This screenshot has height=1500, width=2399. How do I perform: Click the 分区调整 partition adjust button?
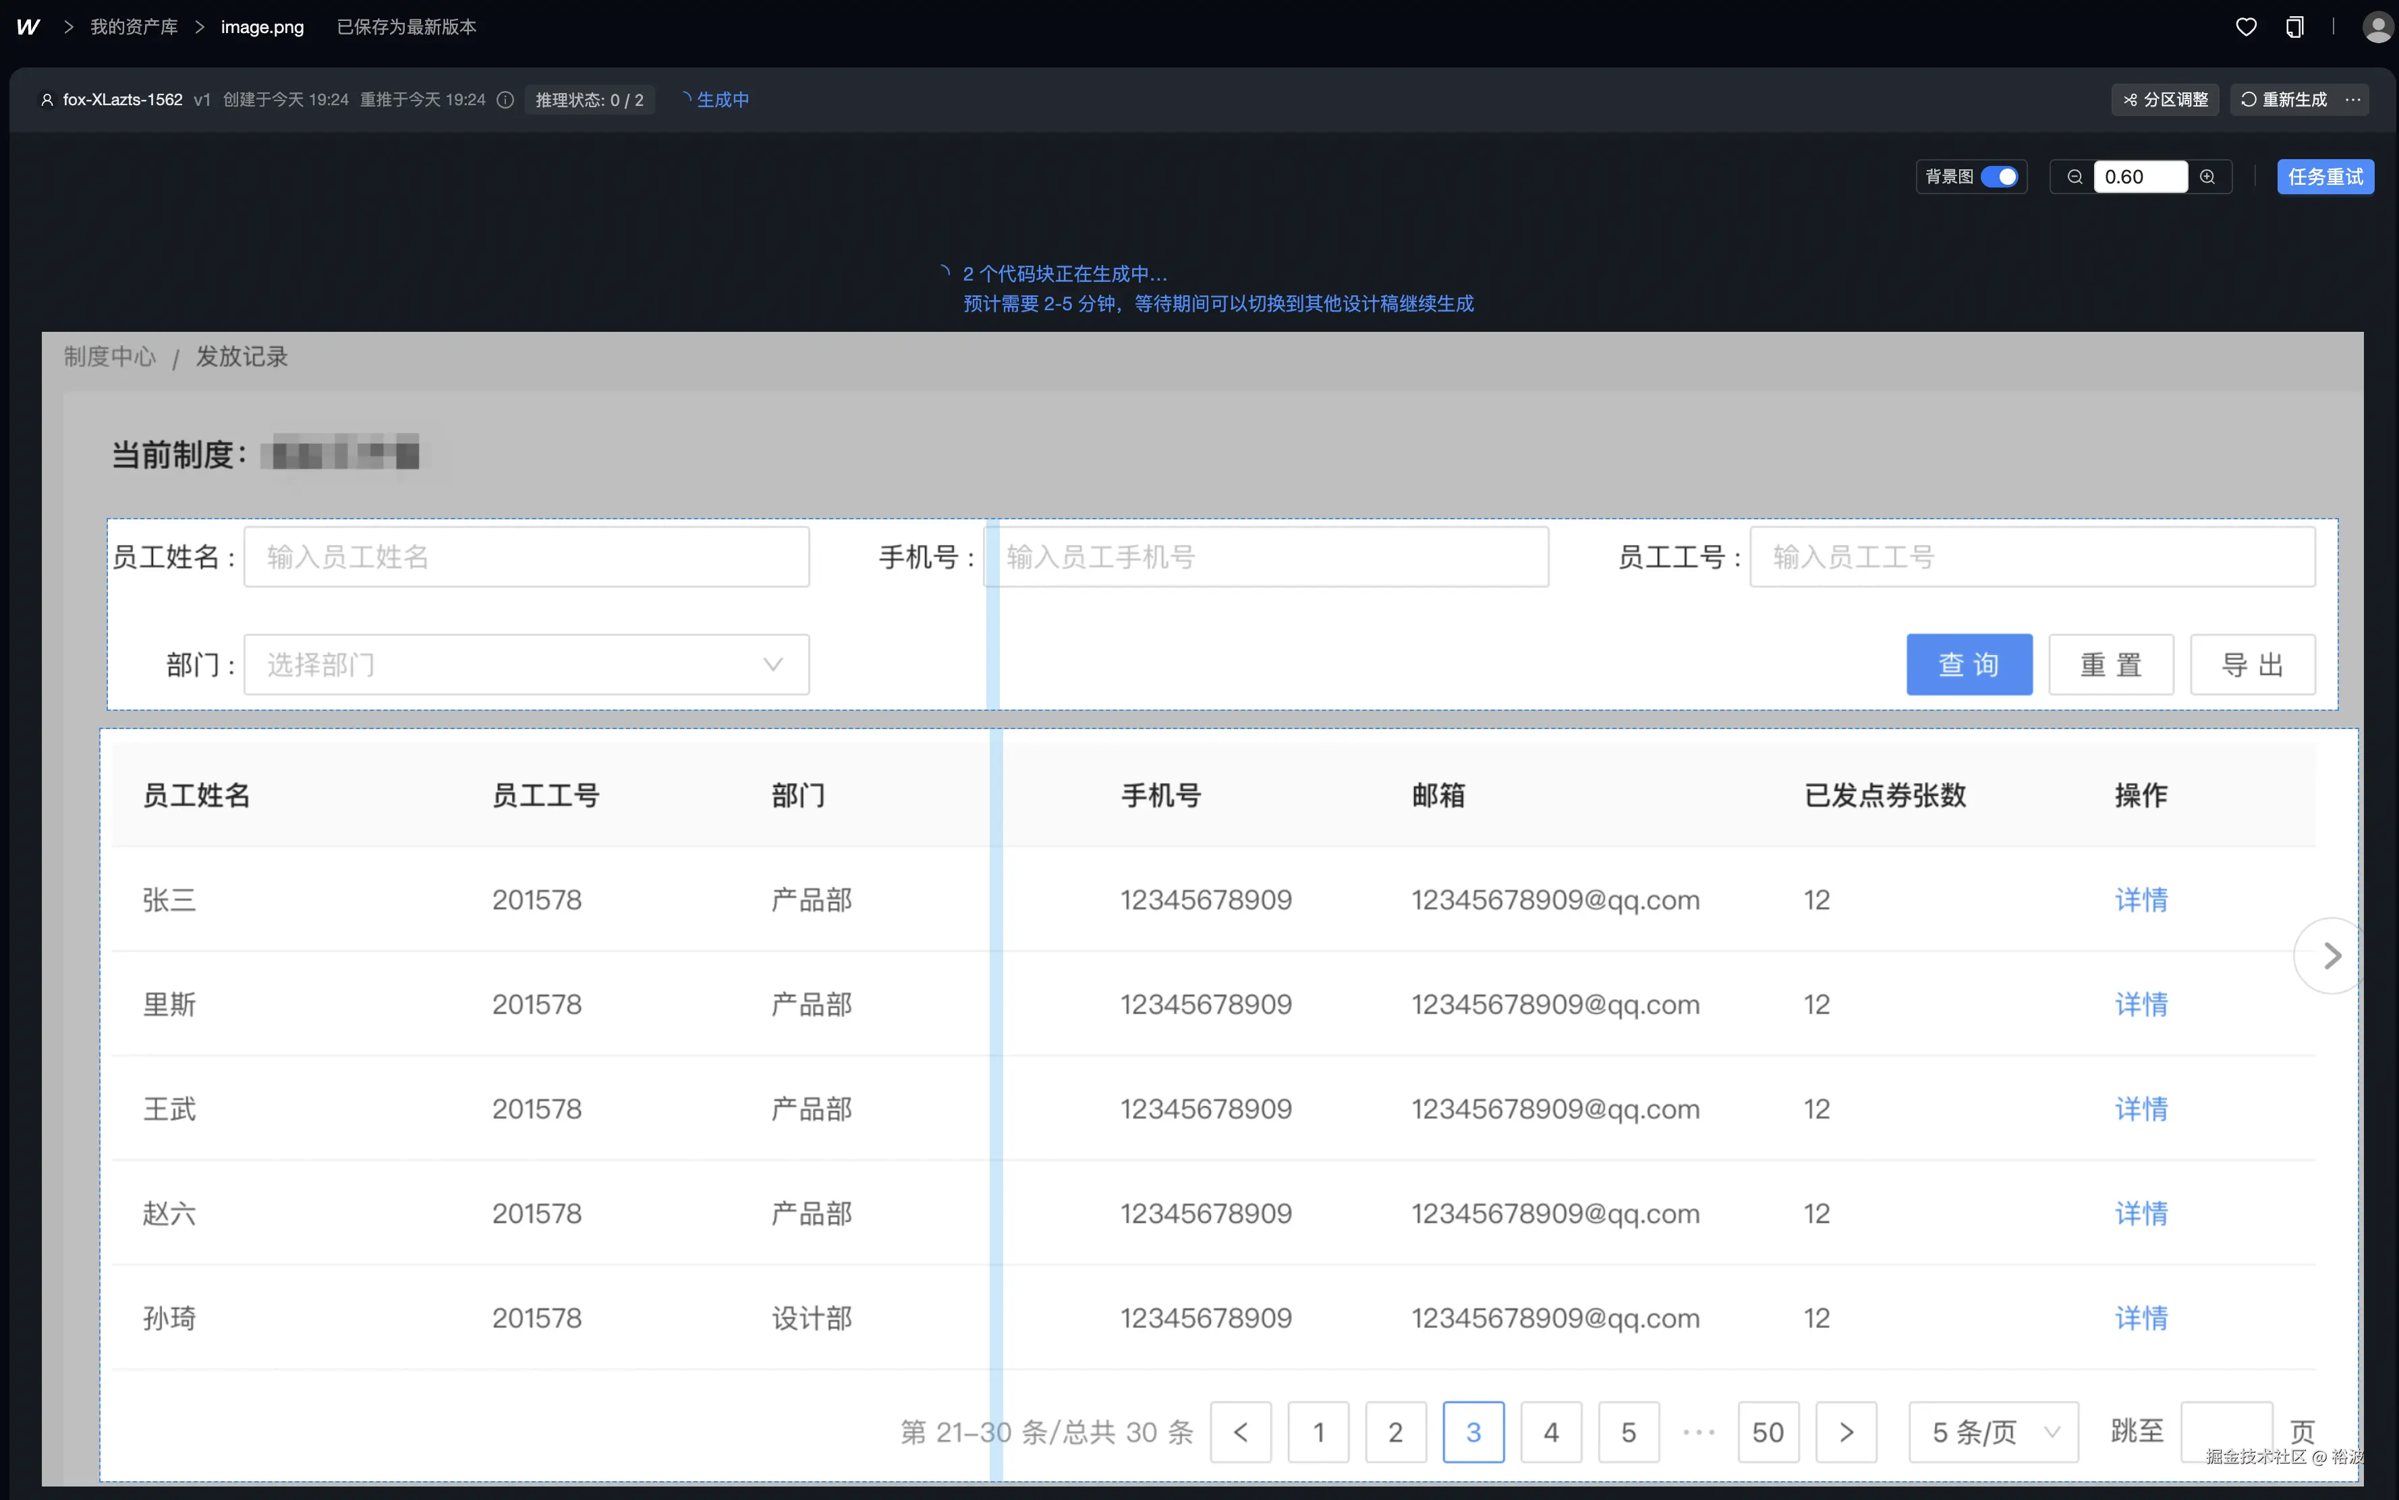[2166, 100]
